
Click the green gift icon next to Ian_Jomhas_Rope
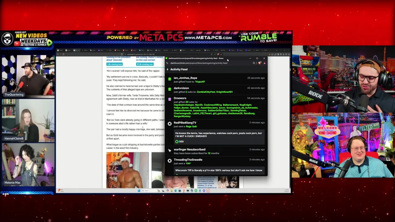169,79
